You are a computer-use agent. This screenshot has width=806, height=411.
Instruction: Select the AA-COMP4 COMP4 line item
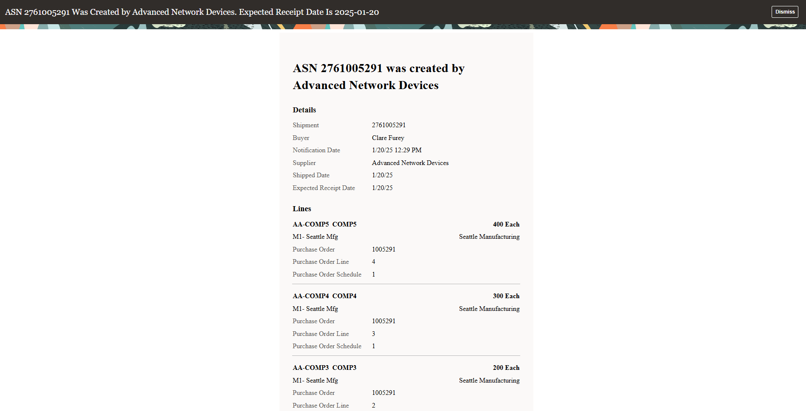tap(324, 296)
